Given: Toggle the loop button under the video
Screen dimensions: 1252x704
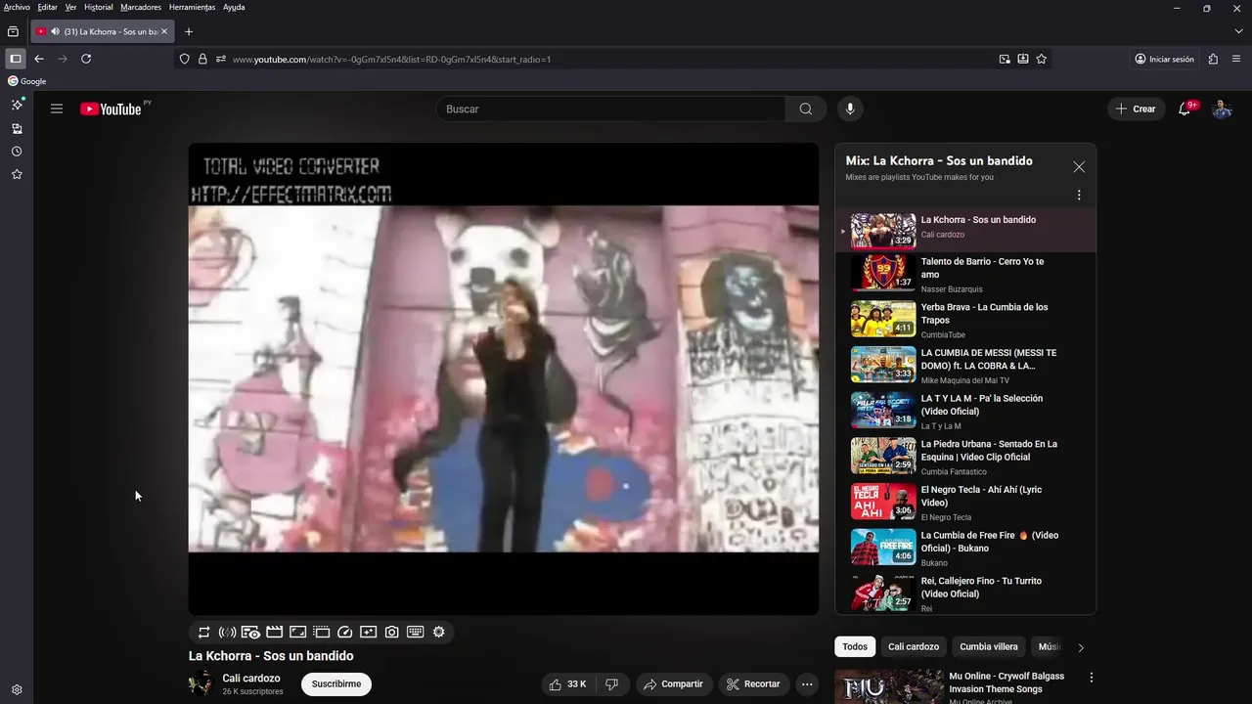Looking at the screenshot, I should (x=203, y=632).
